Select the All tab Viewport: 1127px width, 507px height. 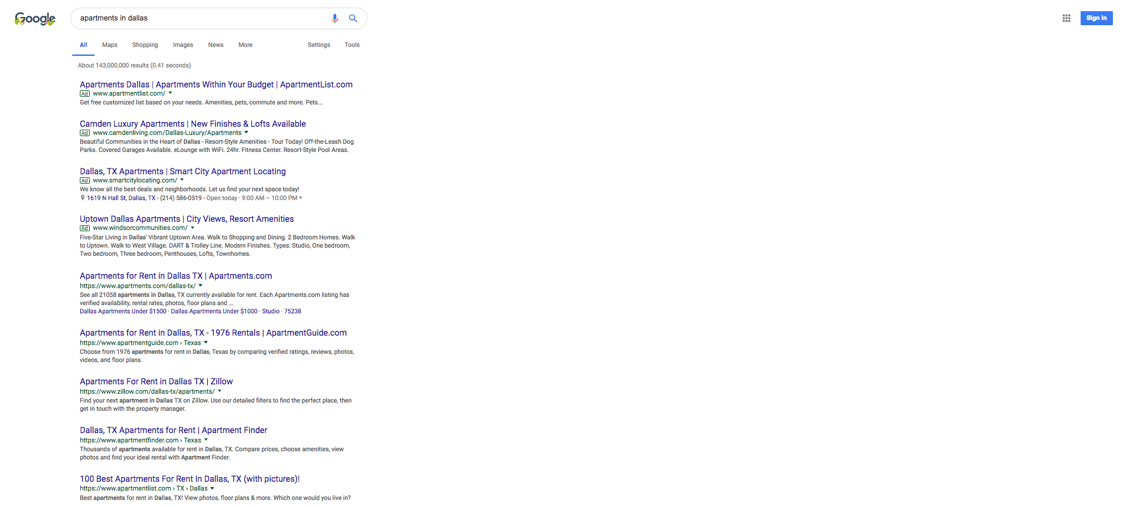click(x=83, y=45)
